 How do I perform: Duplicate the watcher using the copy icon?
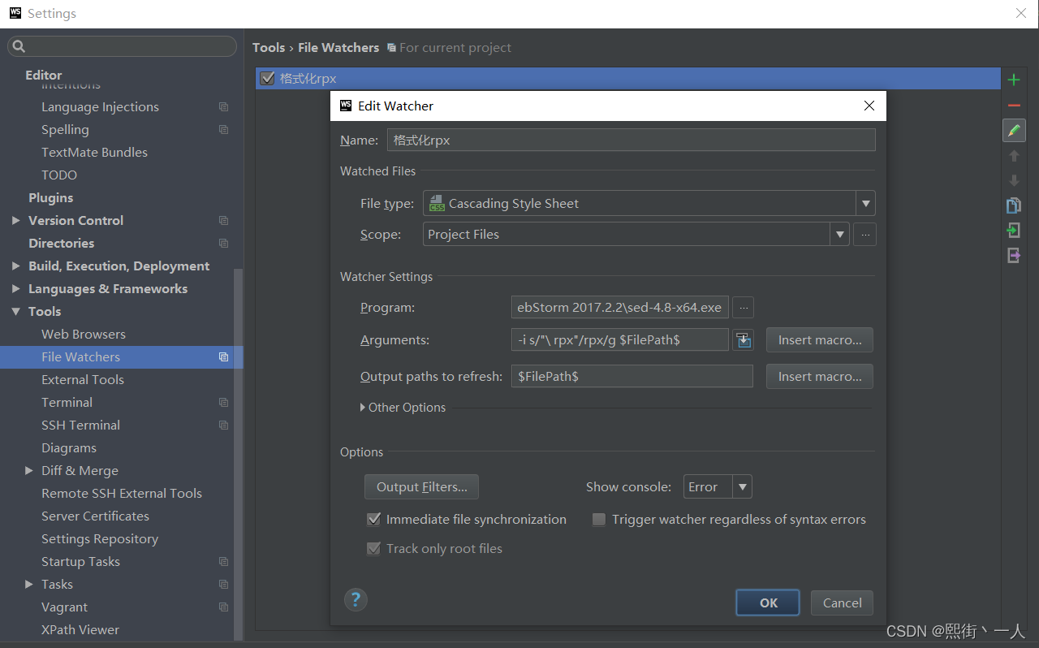coord(1013,205)
